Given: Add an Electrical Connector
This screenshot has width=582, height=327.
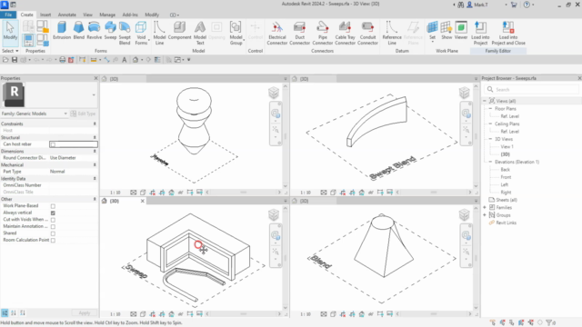Looking at the screenshot, I should [x=276, y=33].
